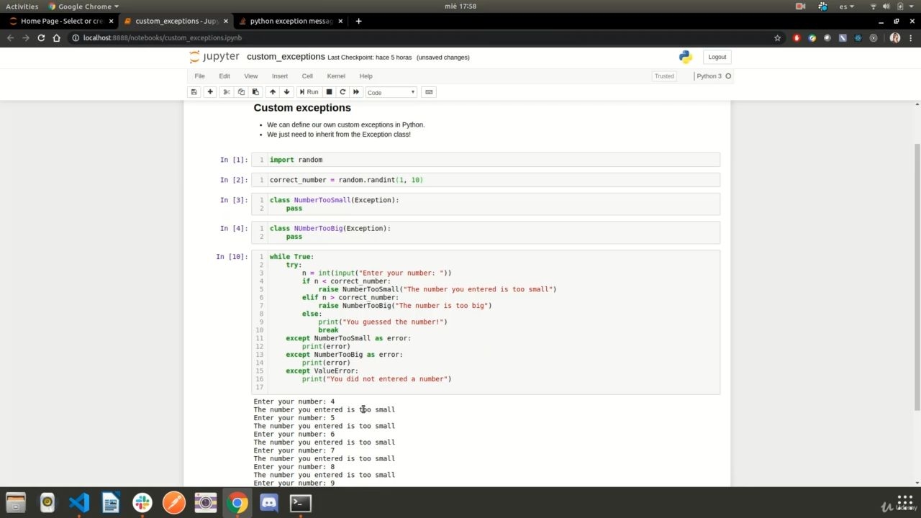The height and width of the screenshot is (518, 921).
Task: Click the address bar URL
Action: [x=163, y=37]
